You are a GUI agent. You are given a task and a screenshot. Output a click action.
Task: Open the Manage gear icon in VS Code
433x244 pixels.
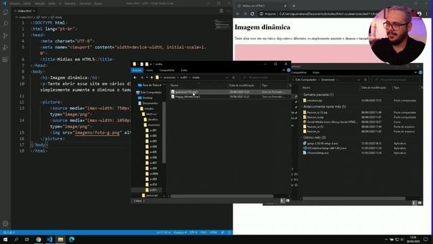pos(5,224)
